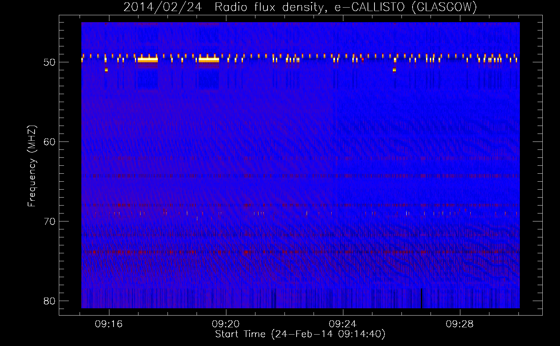Viewport: 560px width, 346px height.
Task: Click the 50 frequency tick label
Action: point(49,62)
